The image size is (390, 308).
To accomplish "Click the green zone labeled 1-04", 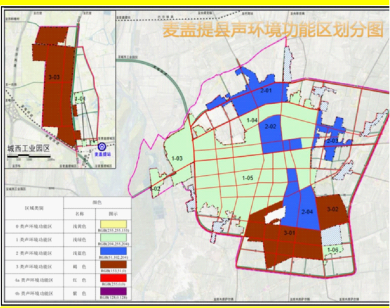I will [252, 120].
